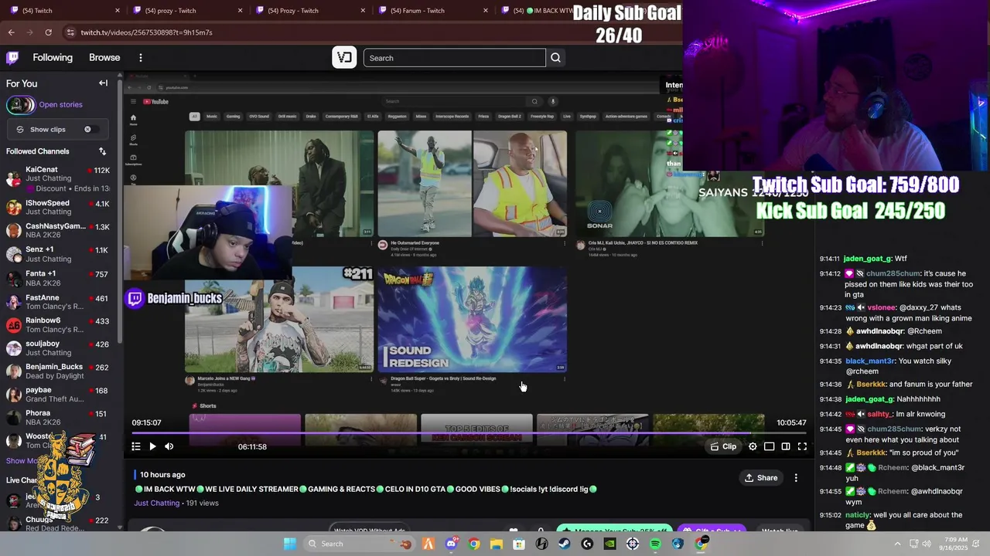This screenshot has height=556, width=990.
Task: Open File Explorer from the taskbar
Action: point(497,544)
